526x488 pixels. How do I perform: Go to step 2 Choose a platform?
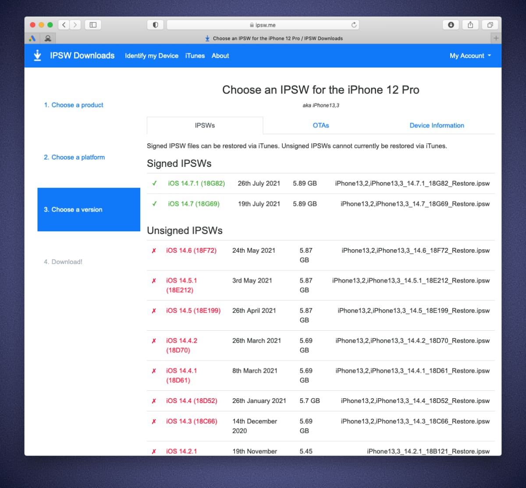click(x=74, y=157)
